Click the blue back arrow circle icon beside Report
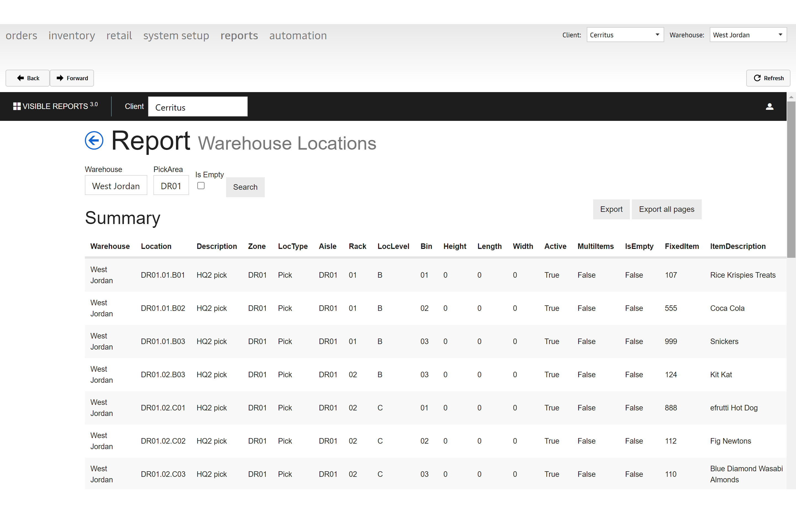 click(94, 140)
